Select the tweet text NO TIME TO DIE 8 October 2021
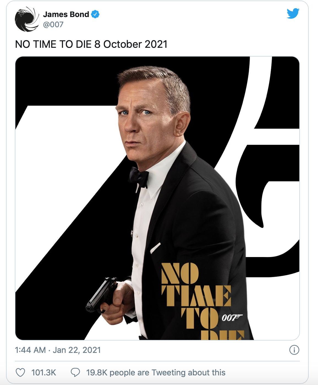Image resolution: width=318 pixels, height=385 pixels. [91, 44]
